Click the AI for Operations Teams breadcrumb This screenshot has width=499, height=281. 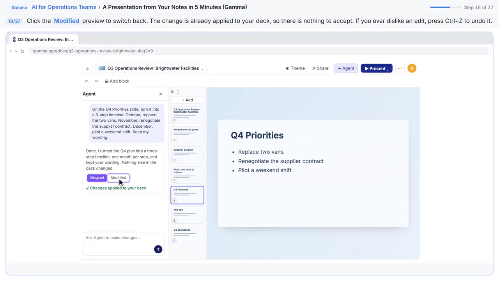[x=64, y=7]
